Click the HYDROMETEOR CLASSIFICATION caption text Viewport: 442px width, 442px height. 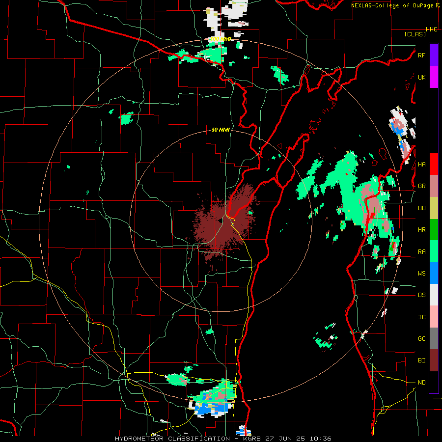pos(172,439)
